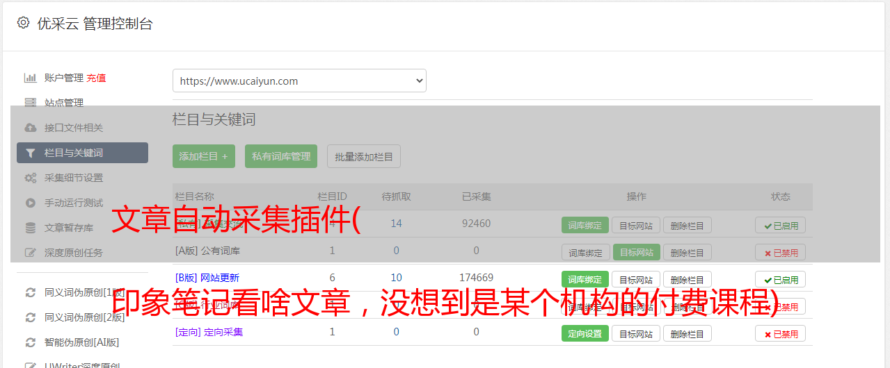
Task: Click 删除栏目 for [B版] 网站更新
Action: (x=688, y=279)
